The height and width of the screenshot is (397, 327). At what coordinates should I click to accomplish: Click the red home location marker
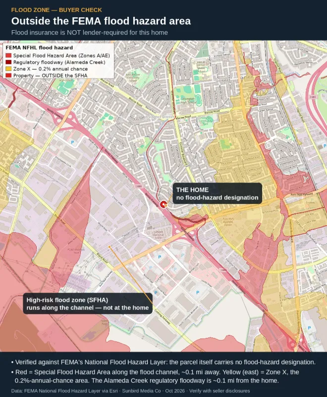163,204
